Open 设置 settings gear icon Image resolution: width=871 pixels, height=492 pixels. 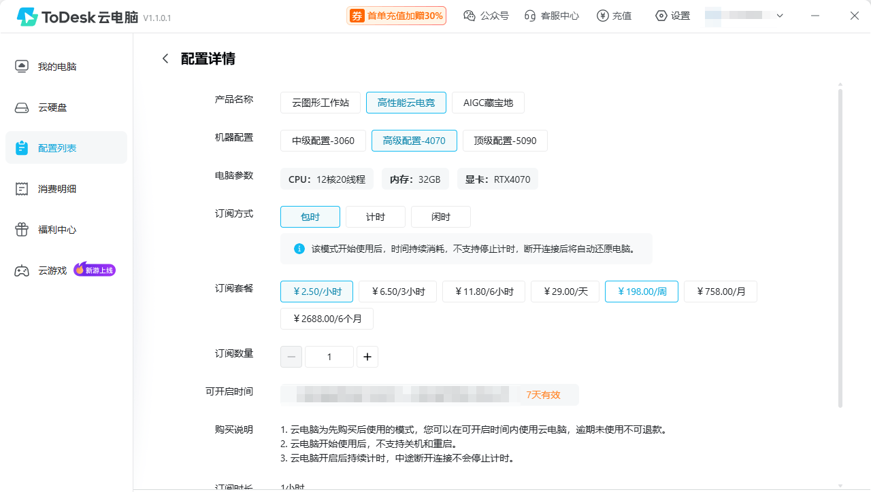(x=661, y=16)
